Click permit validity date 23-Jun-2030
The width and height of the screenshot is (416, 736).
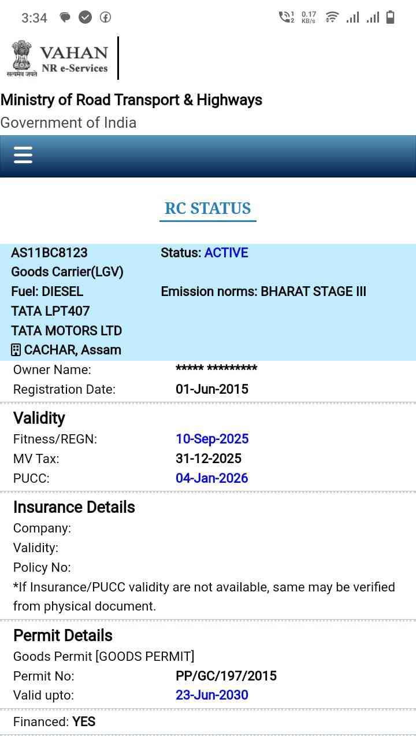212,695
